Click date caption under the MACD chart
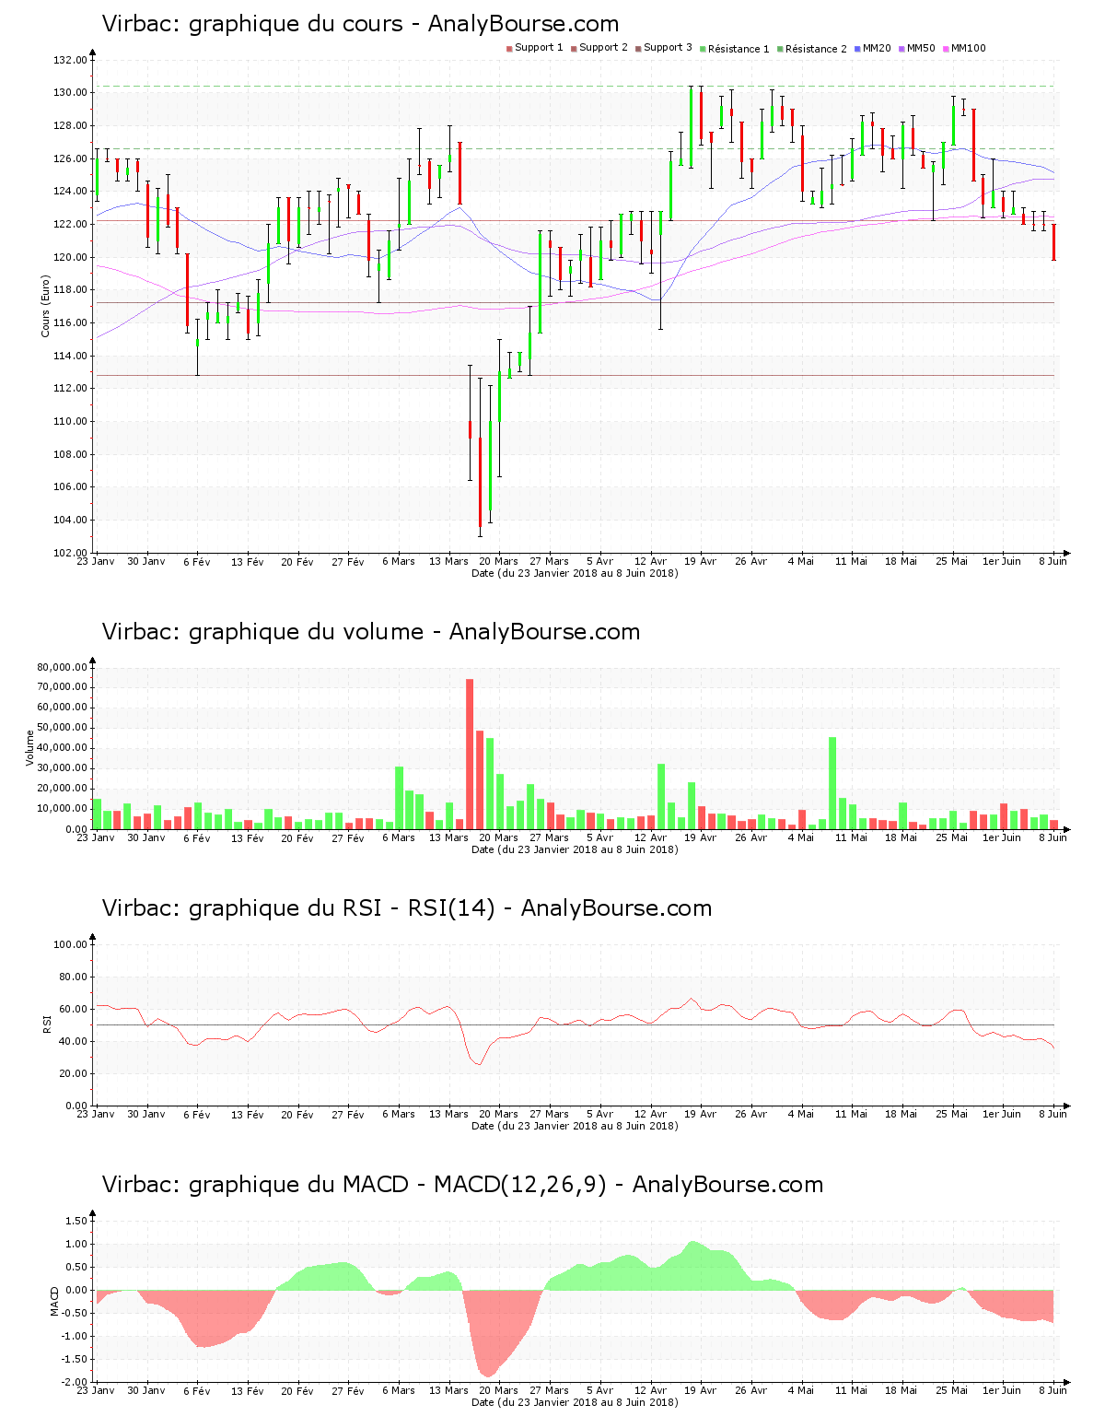Viewport: 1105px width, 1428px height. (x=575, y=1402)
